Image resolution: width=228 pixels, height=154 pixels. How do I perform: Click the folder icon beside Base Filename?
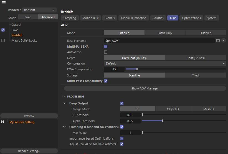(x=218, y=40)
